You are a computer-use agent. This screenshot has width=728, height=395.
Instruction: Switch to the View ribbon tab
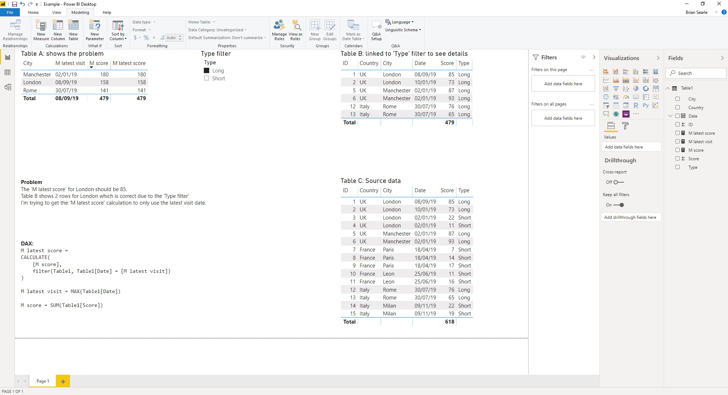pos(57,12)
